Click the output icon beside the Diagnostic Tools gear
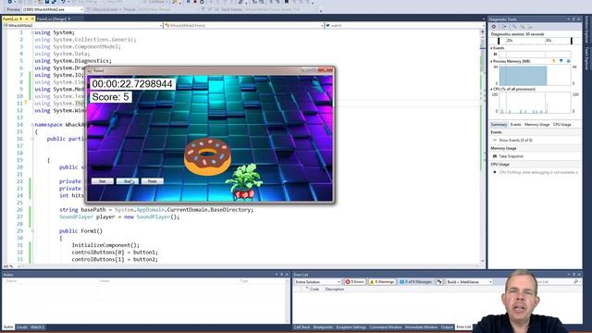 pyautogui.click(x=504, y=27)
